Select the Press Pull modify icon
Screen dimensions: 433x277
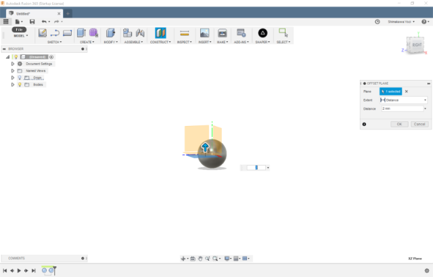(x=110, y=33)
